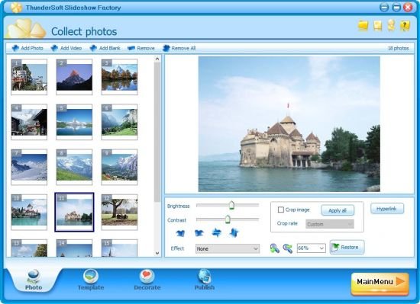
Task: Click the Apply all button
Action: 338,210
